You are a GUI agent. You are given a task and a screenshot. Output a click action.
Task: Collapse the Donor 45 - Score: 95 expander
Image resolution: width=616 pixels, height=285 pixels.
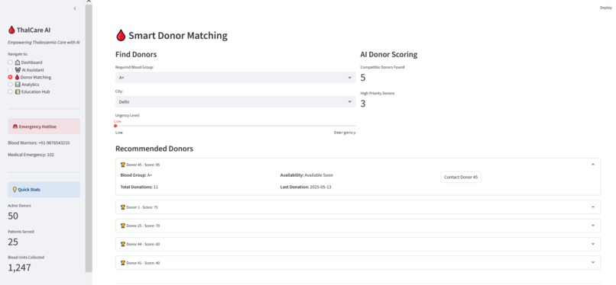coord(358,165)
